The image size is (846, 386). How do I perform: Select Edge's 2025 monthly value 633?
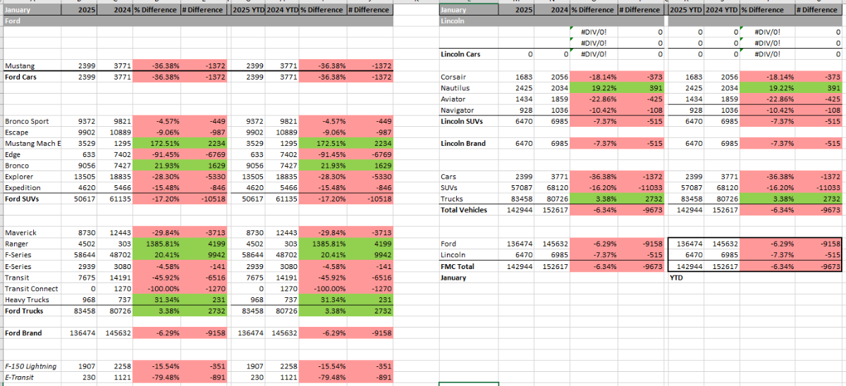pyautogui.click(x=87, y=155)
